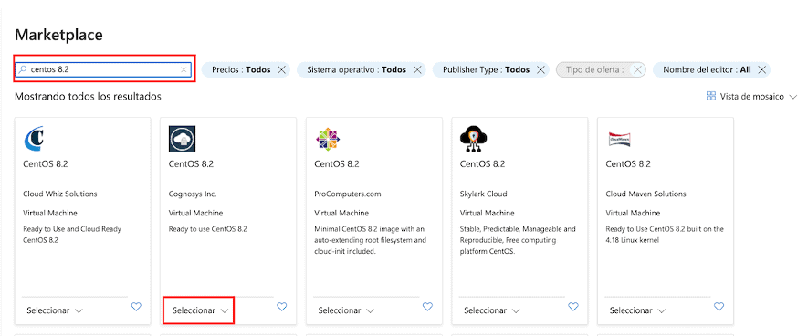Favorite the Cognosys Inc. CentOS offer

[x=281, y=307]
